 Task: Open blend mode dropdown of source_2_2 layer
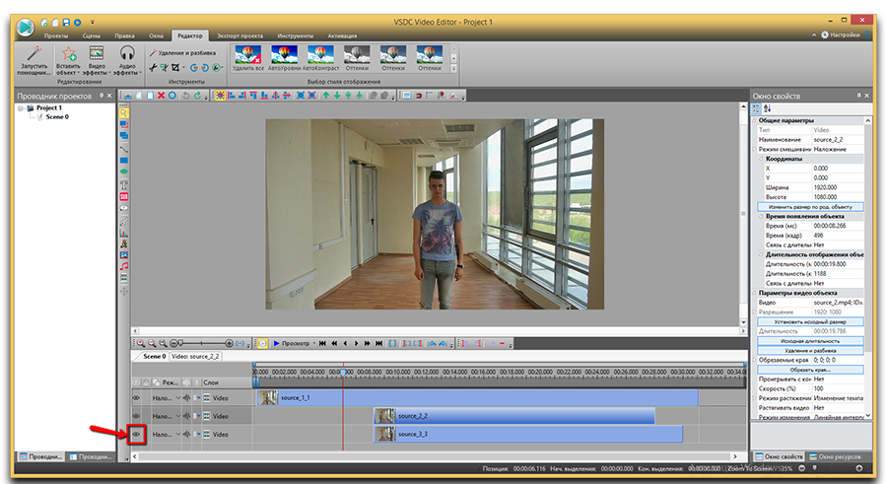coord(178,416)
